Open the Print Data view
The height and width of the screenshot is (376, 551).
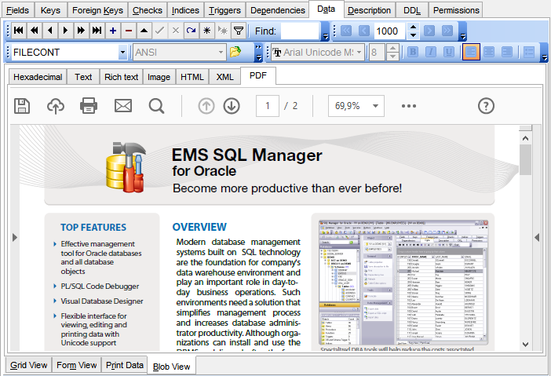pos(124,366)
